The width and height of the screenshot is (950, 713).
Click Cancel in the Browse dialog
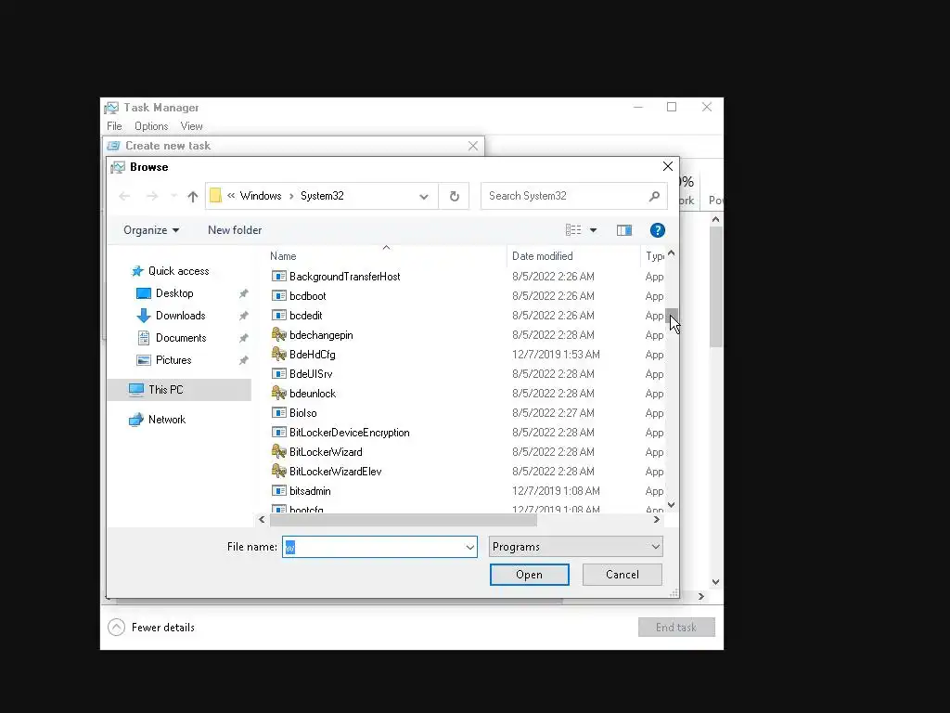pyautogui.click(x=623, y=575)
